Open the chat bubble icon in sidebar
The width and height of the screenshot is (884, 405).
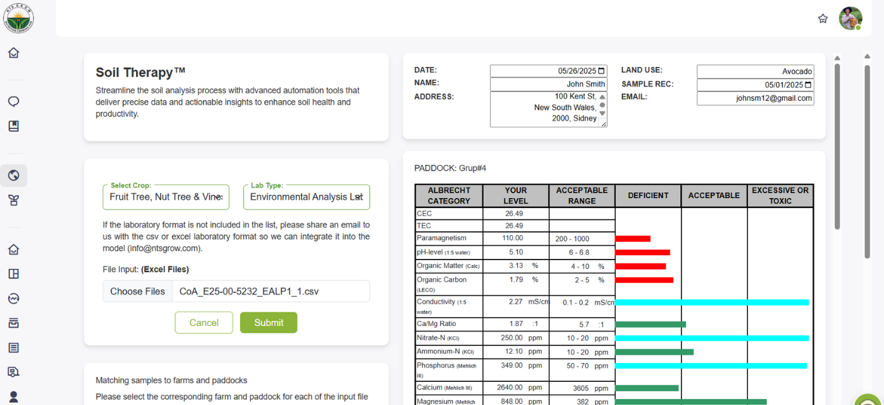coord(14,102)
